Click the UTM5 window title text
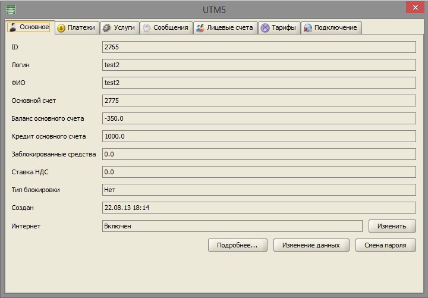This screenshot has height=298, width=428. [x=214, y=10]
